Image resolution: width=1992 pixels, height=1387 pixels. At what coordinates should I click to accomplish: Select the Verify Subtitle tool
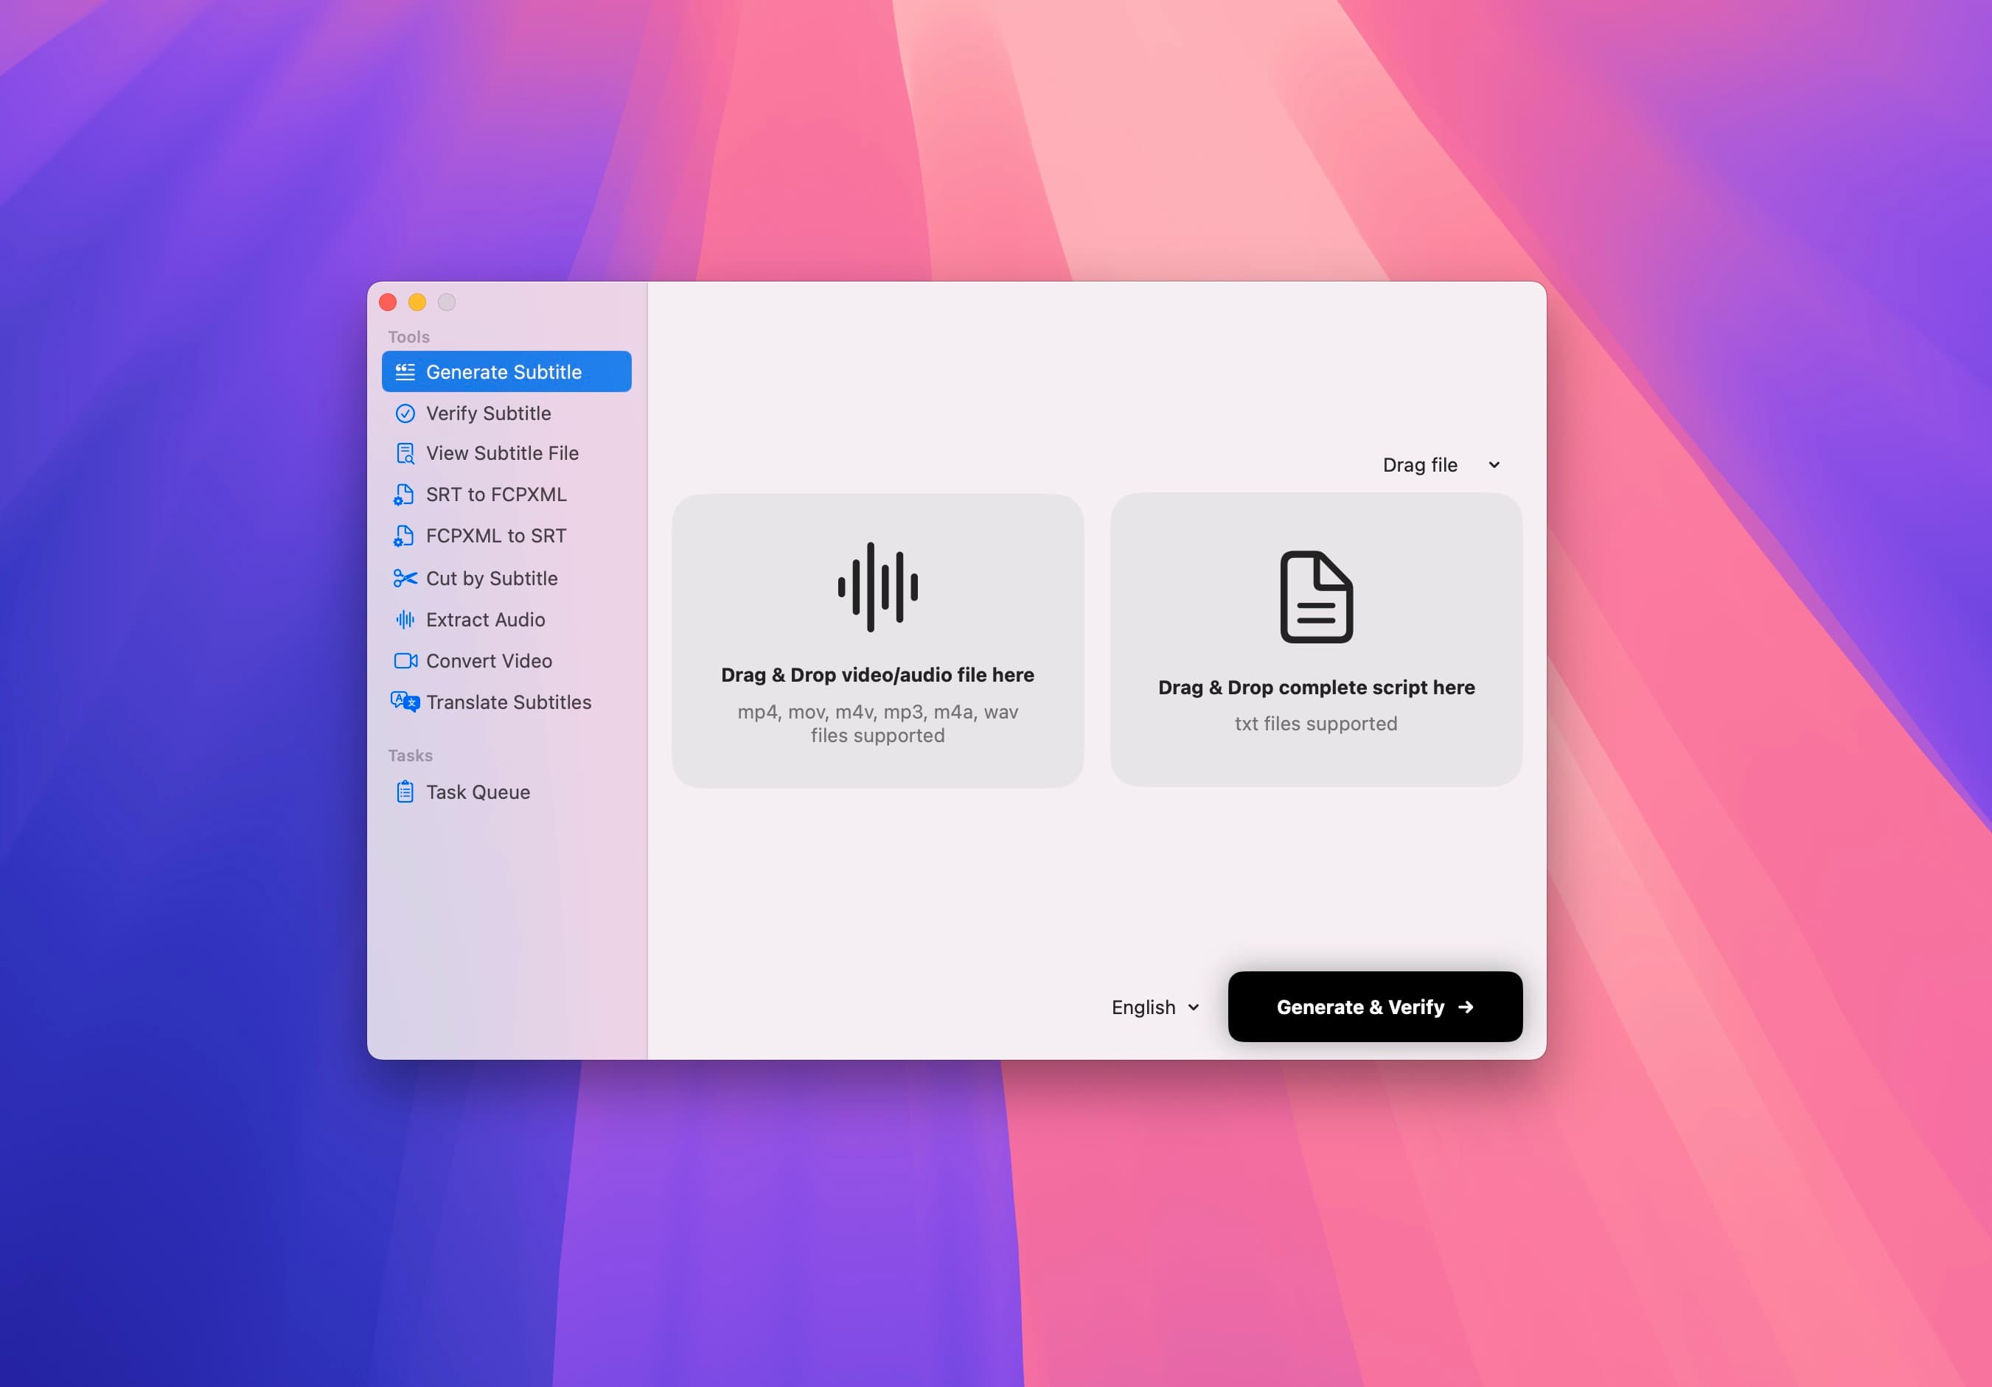(x=487, y=411)
